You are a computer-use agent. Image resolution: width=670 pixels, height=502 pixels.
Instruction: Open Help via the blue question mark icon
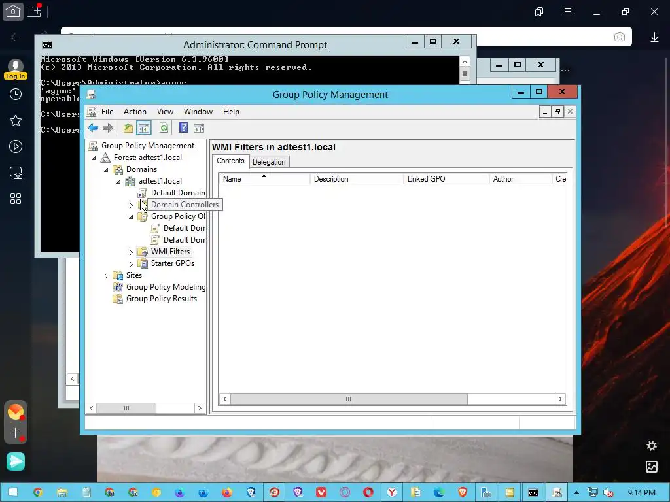[183, 127]
